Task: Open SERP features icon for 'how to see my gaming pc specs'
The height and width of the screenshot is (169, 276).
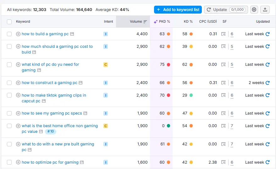Action: (224, 113)
